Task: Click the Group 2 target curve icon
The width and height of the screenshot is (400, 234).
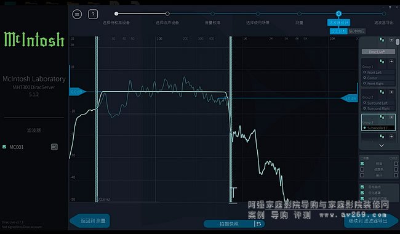Action: pyautogui.click(x=382, y=92)
